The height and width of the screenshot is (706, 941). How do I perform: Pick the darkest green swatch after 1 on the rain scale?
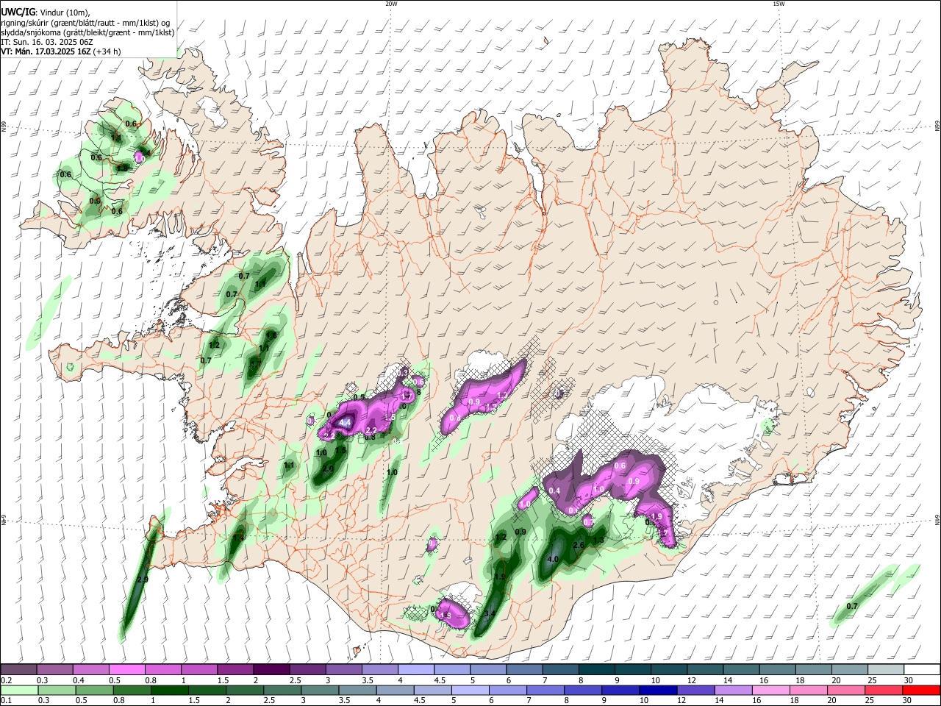pyautogui.click(x=169, y=690)
